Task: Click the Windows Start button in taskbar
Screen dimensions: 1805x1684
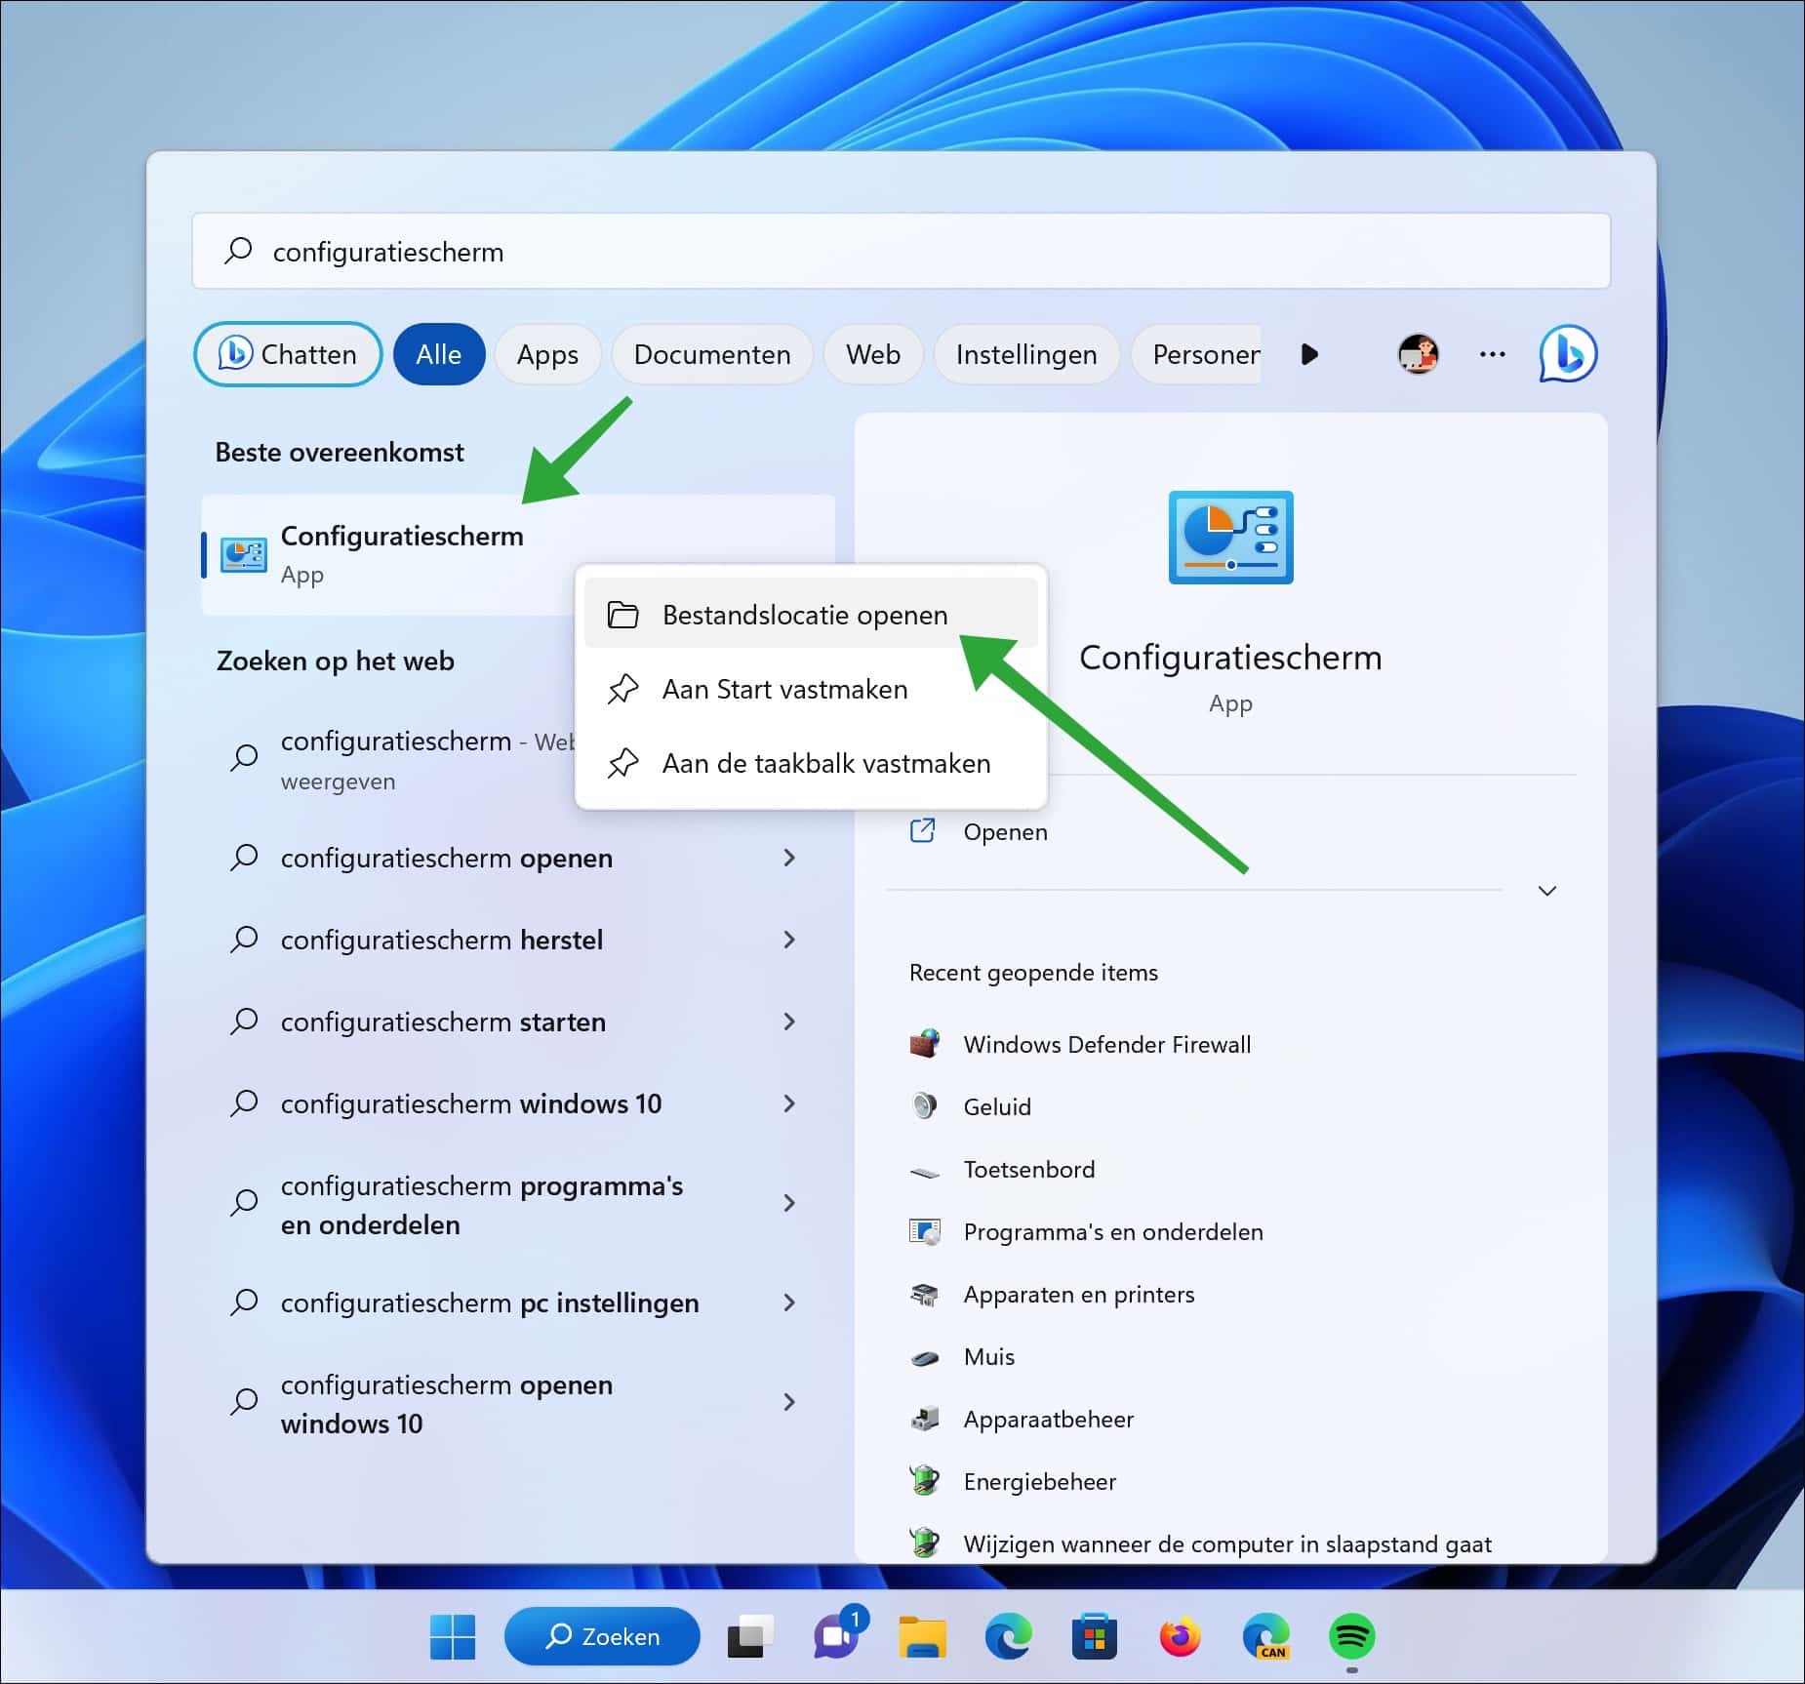Action: coord(453,1636)
